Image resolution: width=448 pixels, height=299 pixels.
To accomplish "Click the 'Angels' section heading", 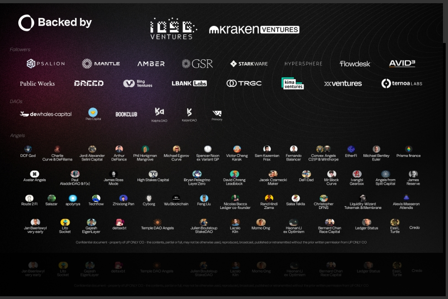I will pos(17,135).
